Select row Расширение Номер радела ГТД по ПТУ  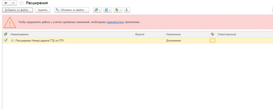tap(137, 40)
